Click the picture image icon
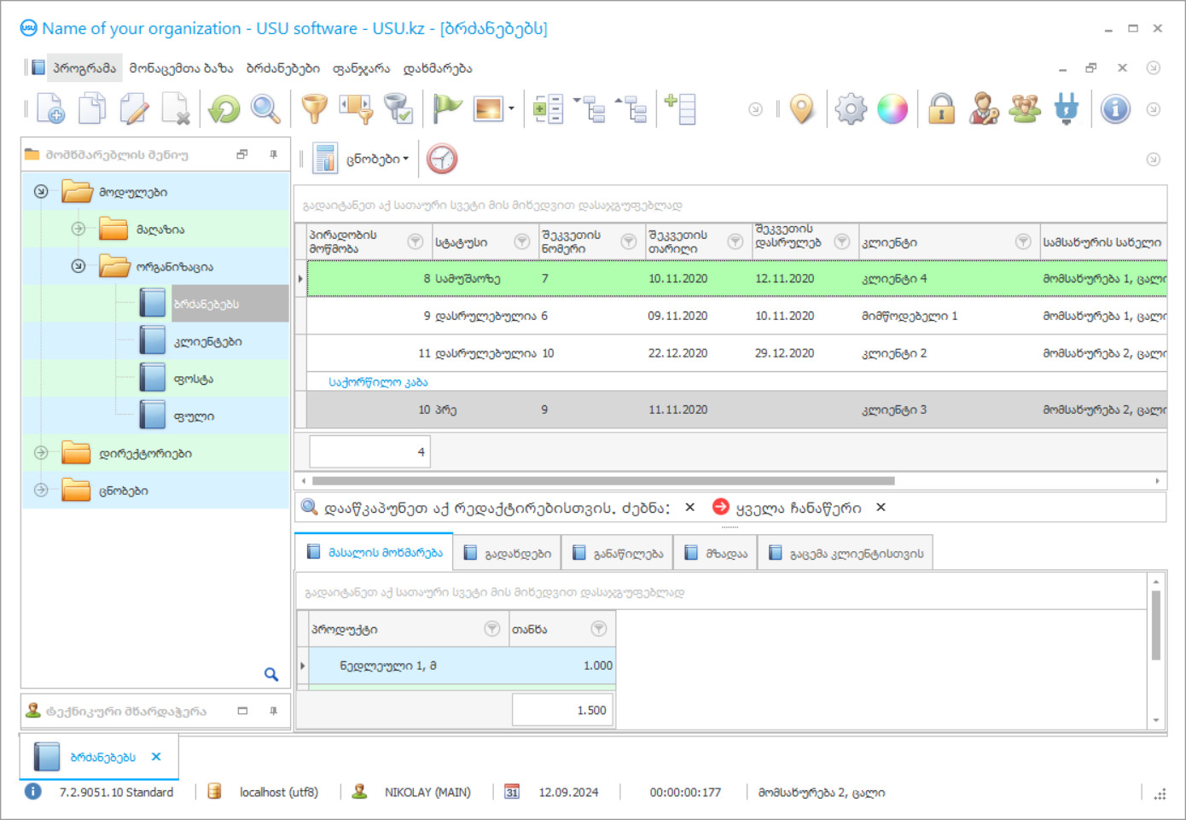The height and width of the screenshot is (820, 1186). 488,109
